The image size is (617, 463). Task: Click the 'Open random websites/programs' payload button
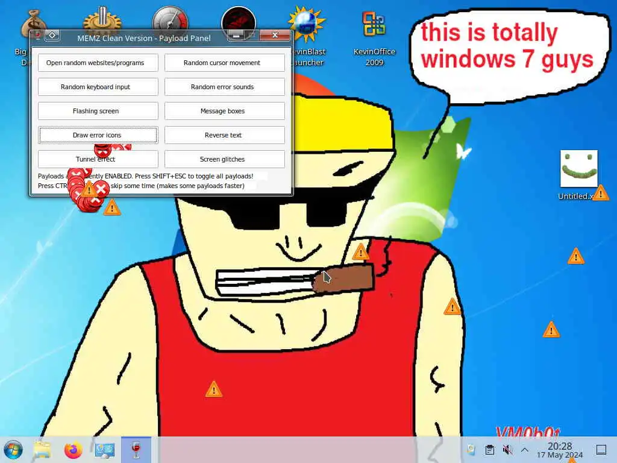click(98, 63)
